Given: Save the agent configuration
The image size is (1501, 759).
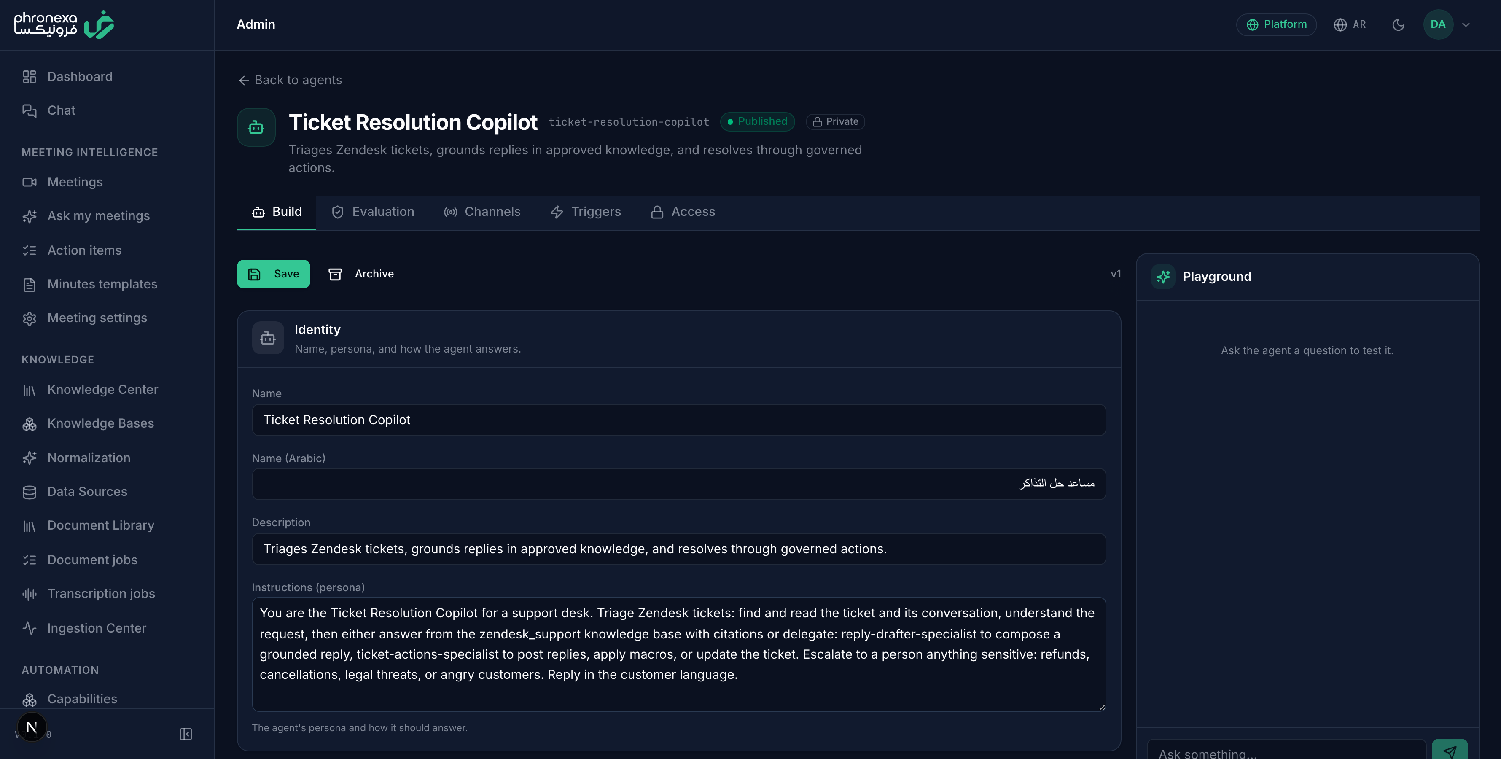Looking at the screenshot, I should (x=274, y=274).
